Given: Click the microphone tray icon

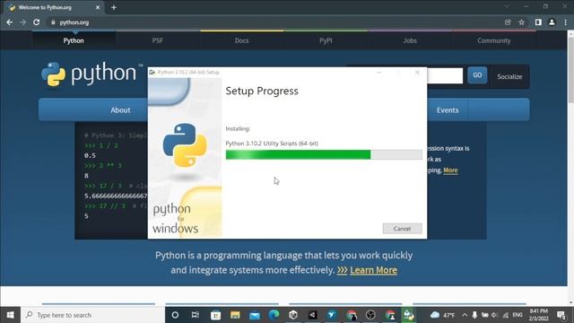Looking at the screenshot, I should [474, 315].
